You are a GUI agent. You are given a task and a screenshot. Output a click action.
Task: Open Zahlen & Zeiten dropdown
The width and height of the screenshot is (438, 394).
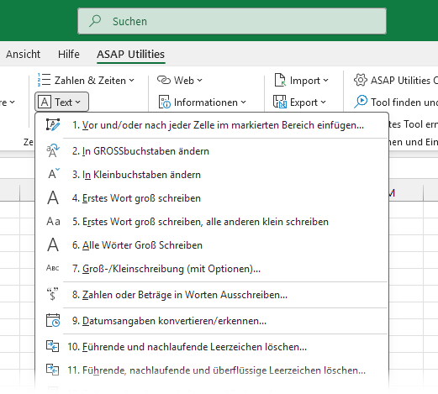[86, 81]
